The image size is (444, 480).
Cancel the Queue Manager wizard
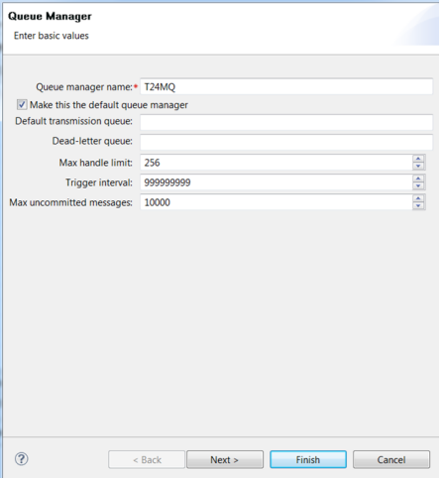[391, 459]
